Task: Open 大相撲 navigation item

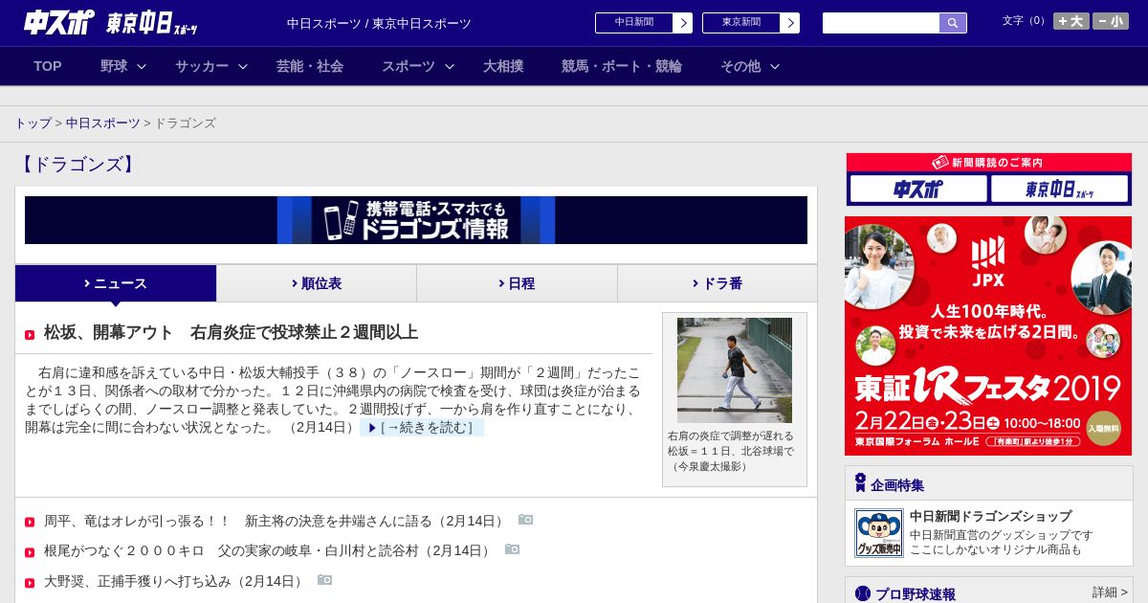Action: click(503, 66)
